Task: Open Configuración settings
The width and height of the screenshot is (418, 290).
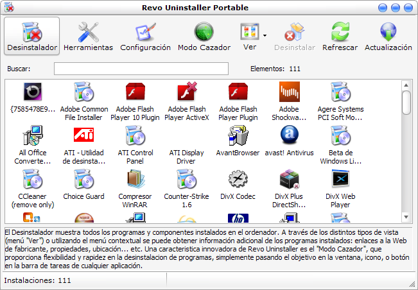Action: point(146,36)
